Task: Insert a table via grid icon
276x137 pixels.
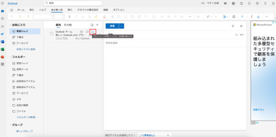Action: [x=234, y=17]
